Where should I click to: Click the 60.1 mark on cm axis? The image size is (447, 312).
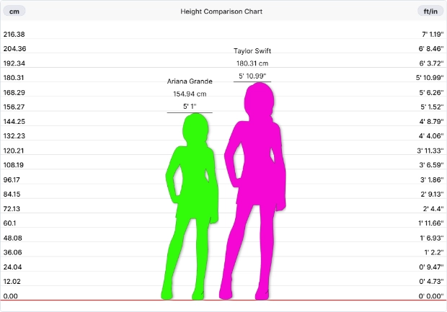(11, 223)
